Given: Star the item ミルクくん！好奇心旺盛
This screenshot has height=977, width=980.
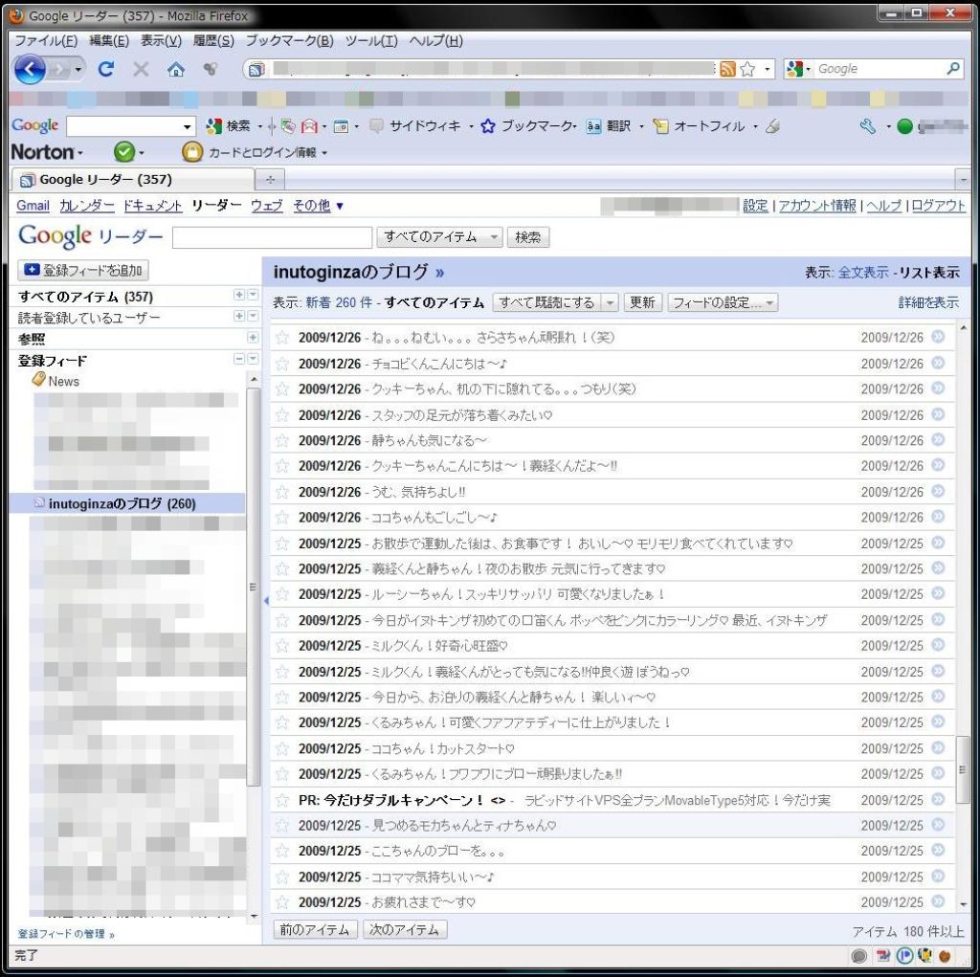Looking at the screenshot, I should pos(282,646).
